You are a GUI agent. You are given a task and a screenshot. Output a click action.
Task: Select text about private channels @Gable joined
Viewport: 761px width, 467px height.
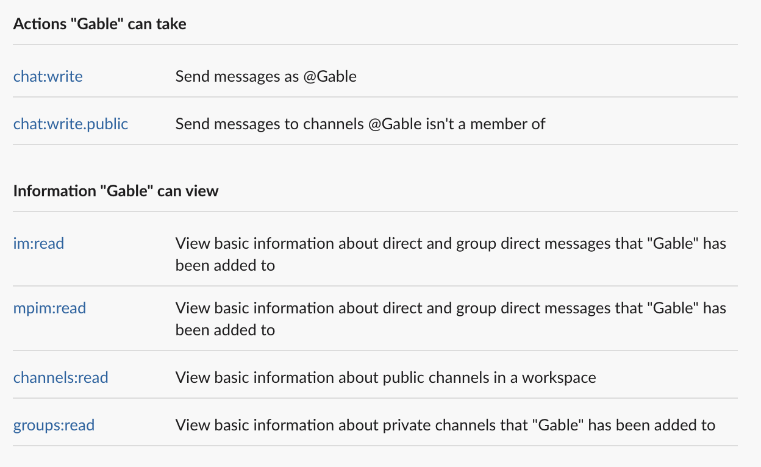[x=445, y=425]
